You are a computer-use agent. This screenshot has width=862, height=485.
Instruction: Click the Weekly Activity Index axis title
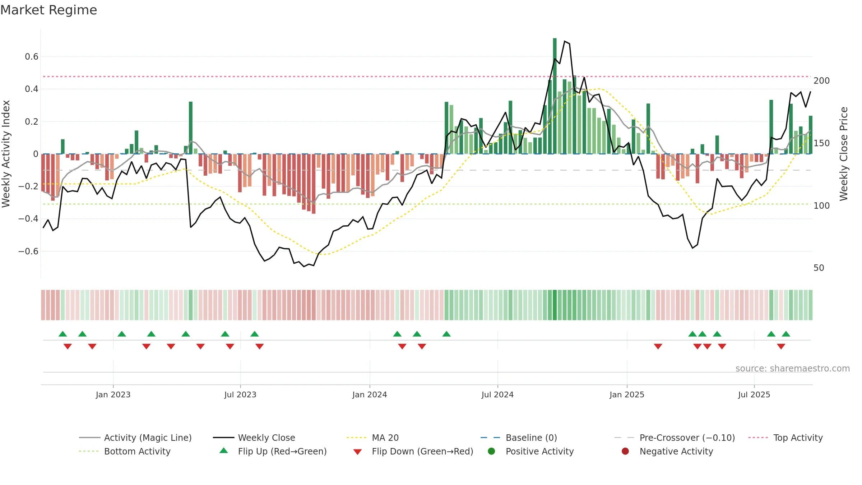click(6, 154)
